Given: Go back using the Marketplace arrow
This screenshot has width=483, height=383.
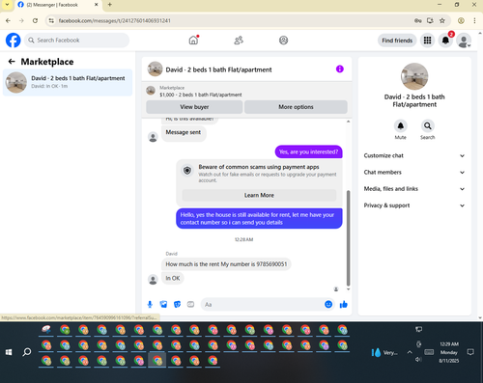Looking at the screenshot, I should coord(12,62).
